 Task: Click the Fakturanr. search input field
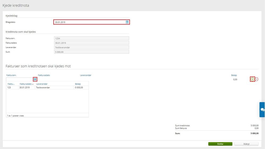[20, 79]
